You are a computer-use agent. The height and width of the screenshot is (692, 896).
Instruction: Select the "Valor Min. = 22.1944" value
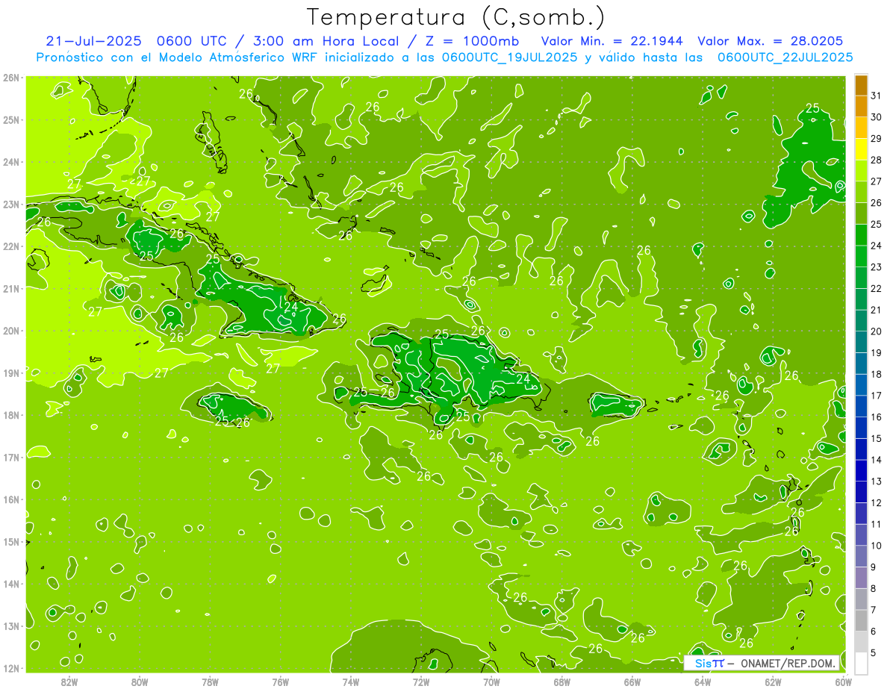[612, 41]
